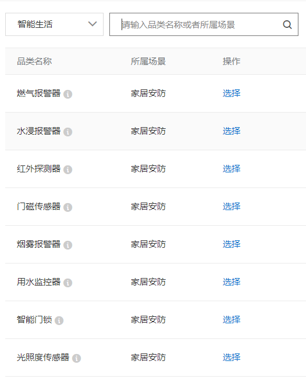Click 家居安防 in the 水浸报警器 row
The height and width of the screenshot is (379, 306).
coord(148,131)
